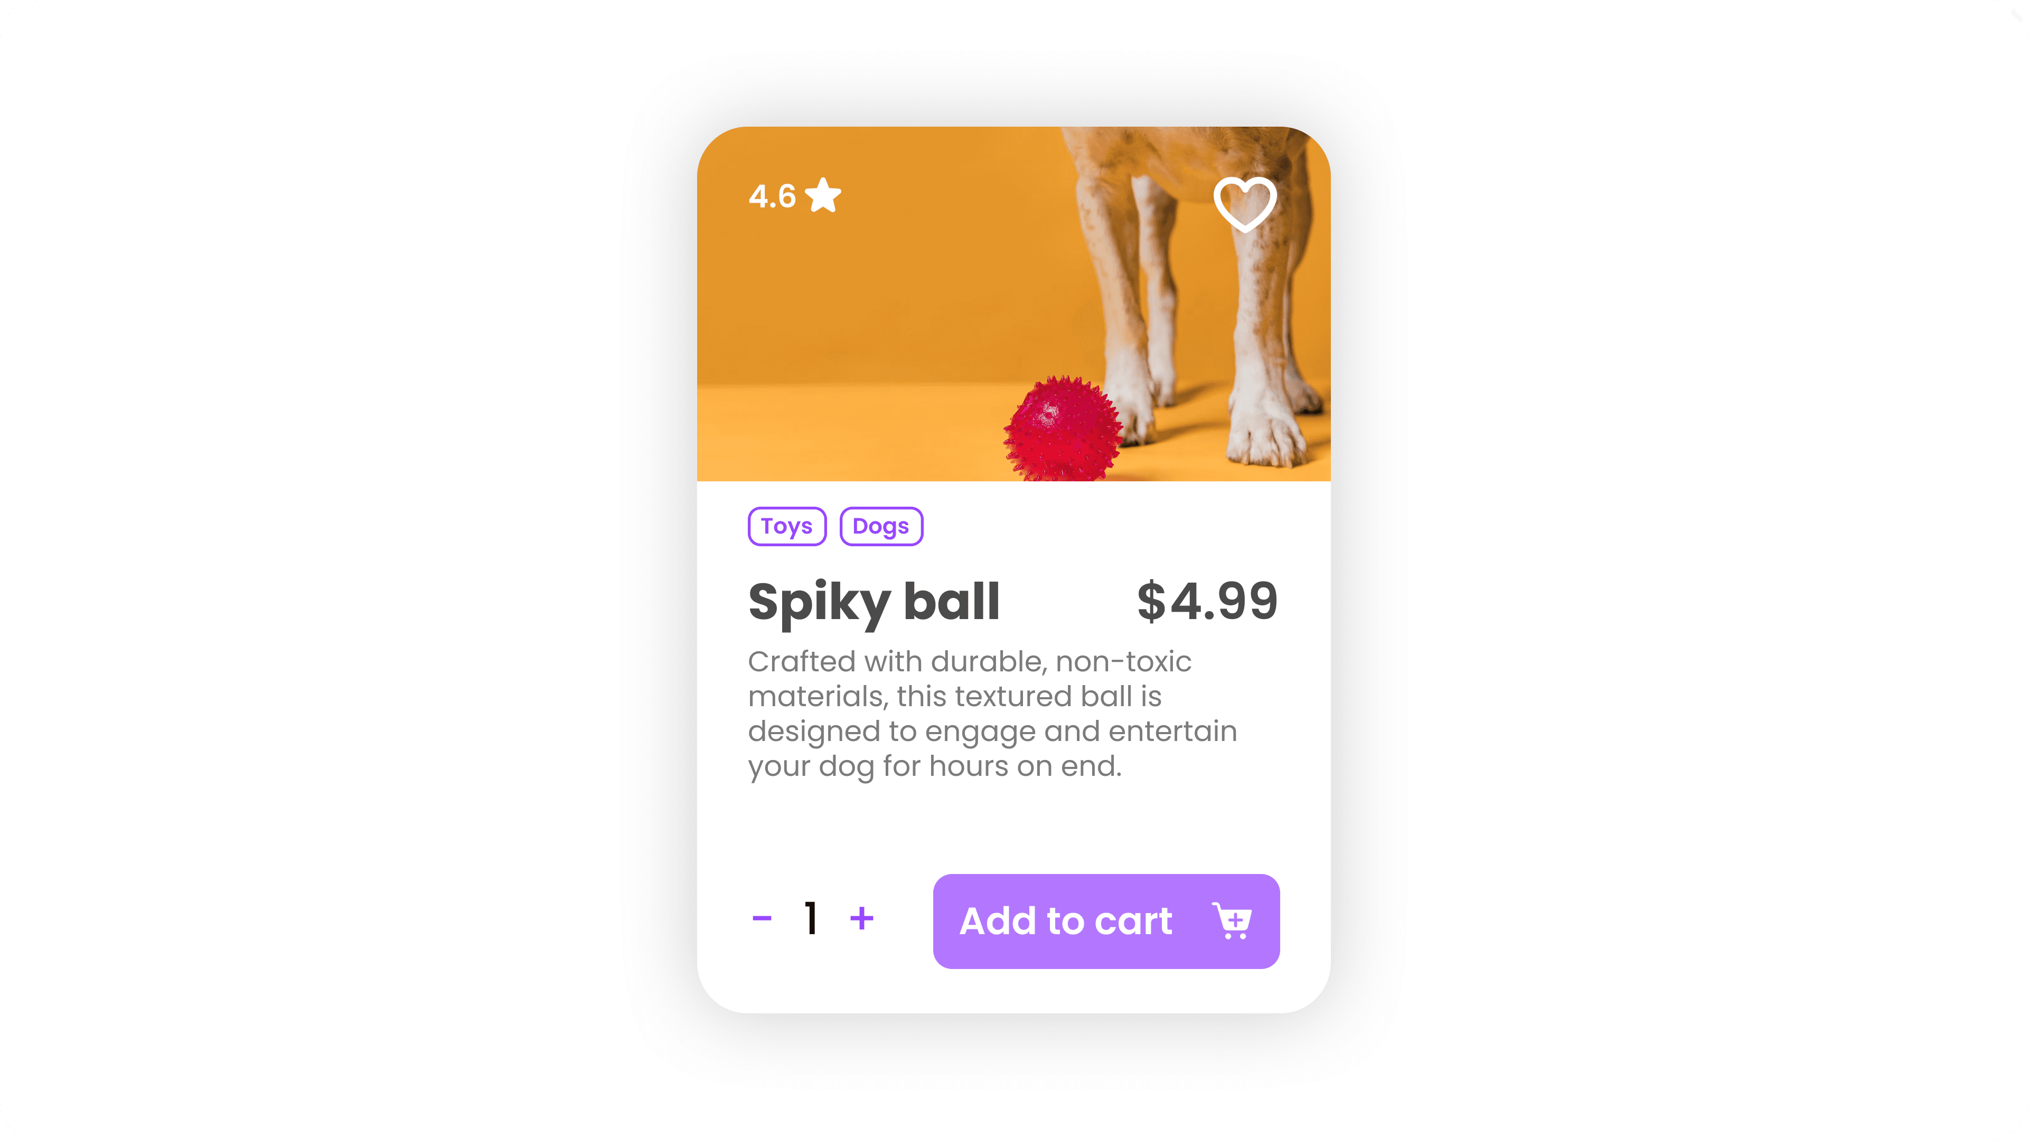Click the red spiky ball in photo
The image size is (2028, 1140).
(1063, 429)
